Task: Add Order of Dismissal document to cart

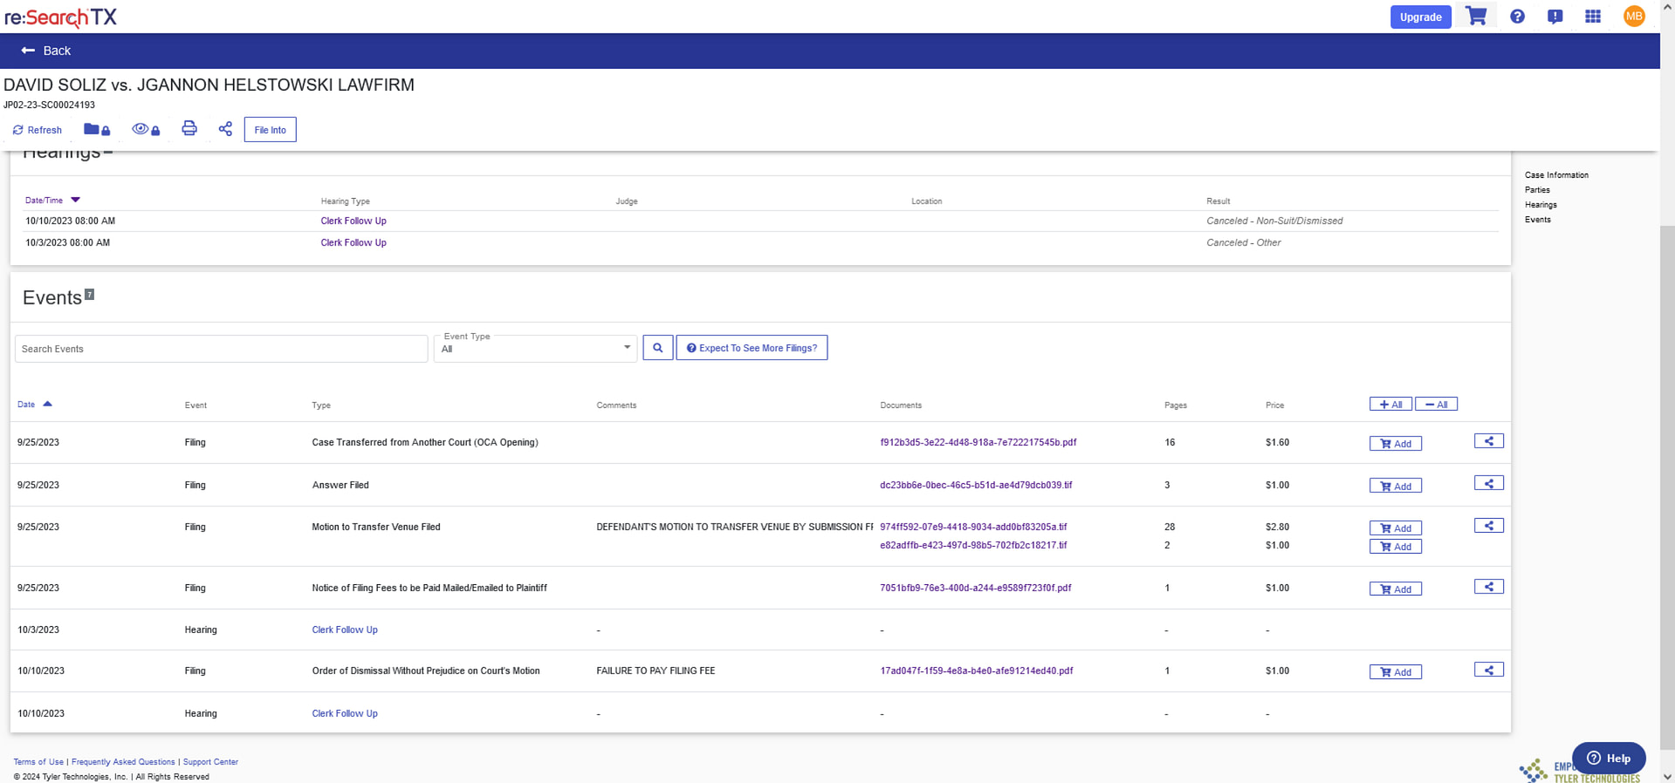Action: (1395, 672)
